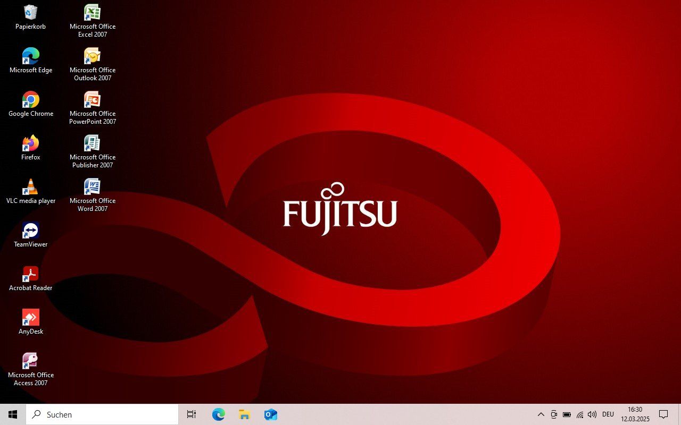Expand the hidden system tray icons
Screen dimensions: 681x425
(x=541, y=414)
